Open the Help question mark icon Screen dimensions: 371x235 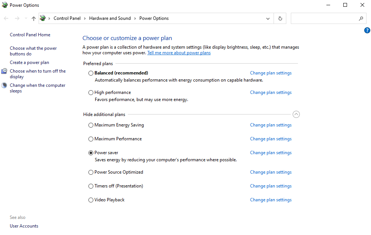coord(367,30)
